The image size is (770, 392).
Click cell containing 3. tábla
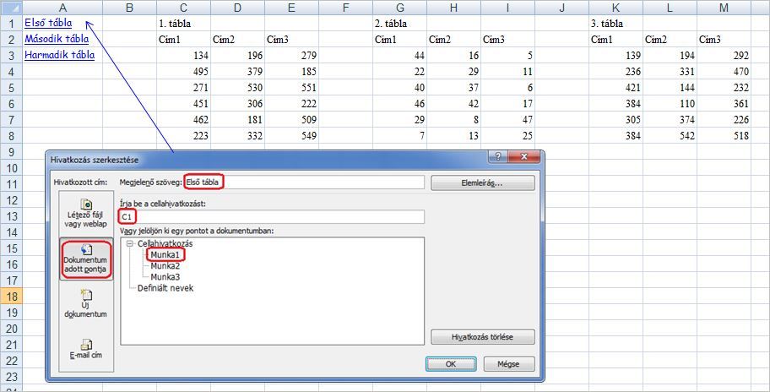pos(615,23)
